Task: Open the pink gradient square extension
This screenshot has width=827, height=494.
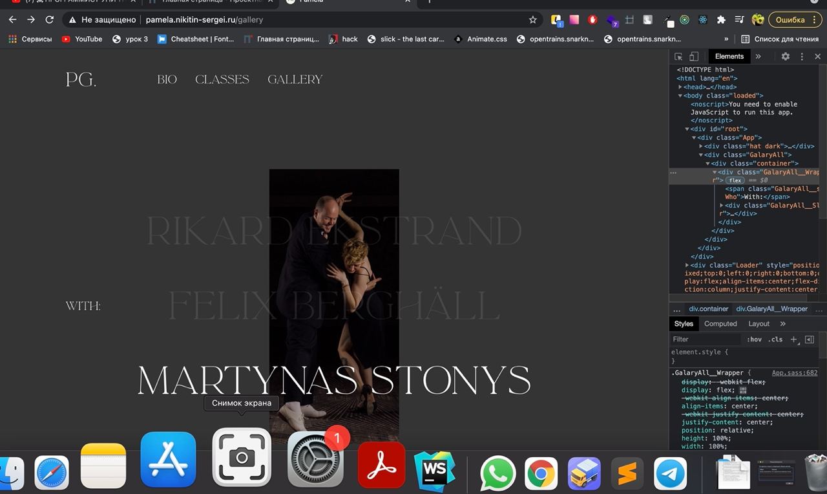Action: click(574, 20)
